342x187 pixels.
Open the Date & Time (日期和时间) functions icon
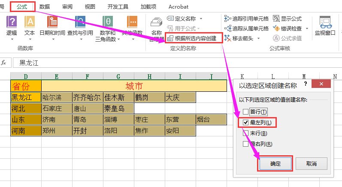tap(52, 22)
